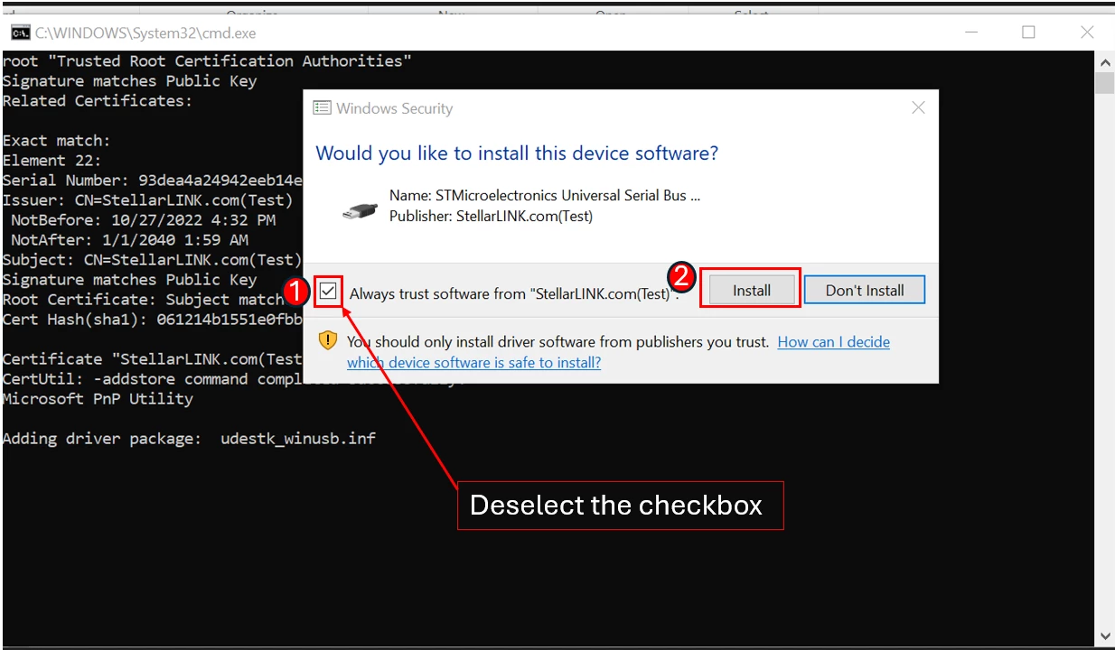Click the 'Adding driver package: udestk_winusb.inf' line
Viewport: 1115px width, 650px height.
click(x=189, y=439)
